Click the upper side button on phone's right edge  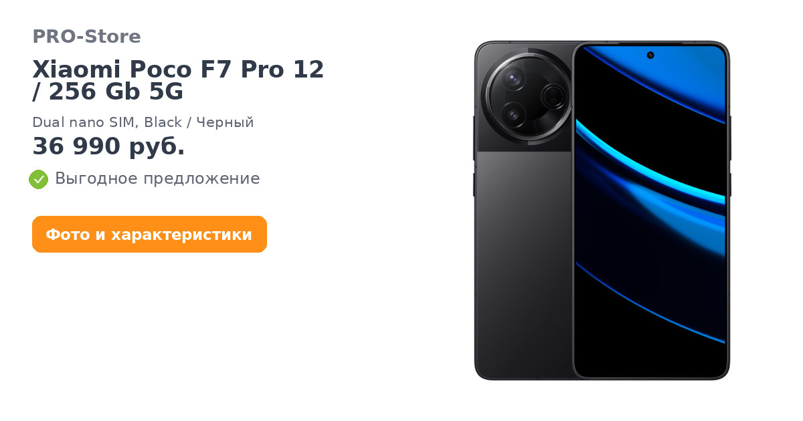(x=730, y=137)
